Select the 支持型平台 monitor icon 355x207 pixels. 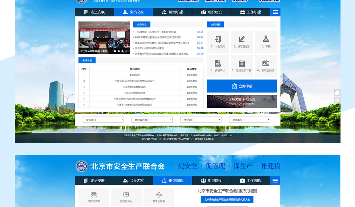coord(126,195)
